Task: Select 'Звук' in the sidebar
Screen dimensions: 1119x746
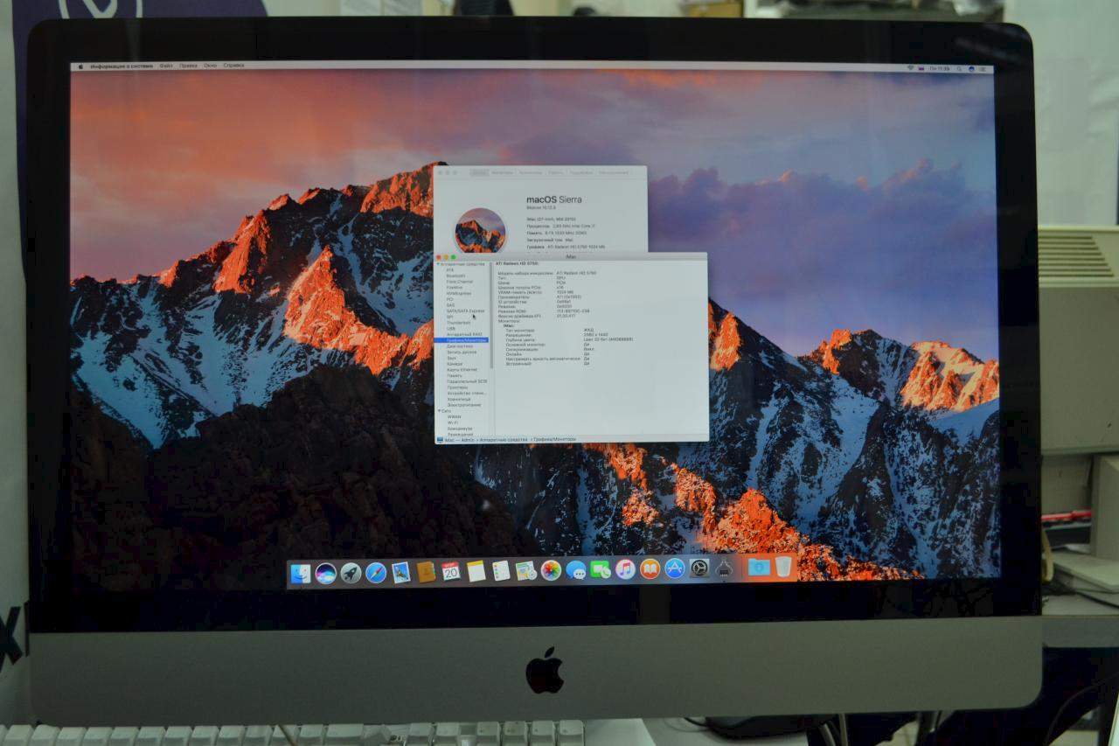Action: [451, 358]
